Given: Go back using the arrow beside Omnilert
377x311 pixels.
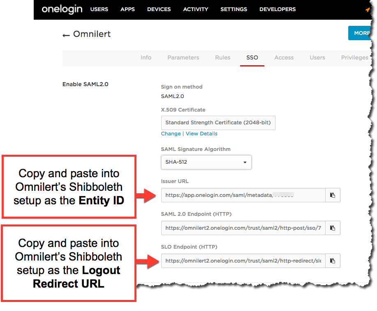Looking at the screenshot, I should coord(66,36).
